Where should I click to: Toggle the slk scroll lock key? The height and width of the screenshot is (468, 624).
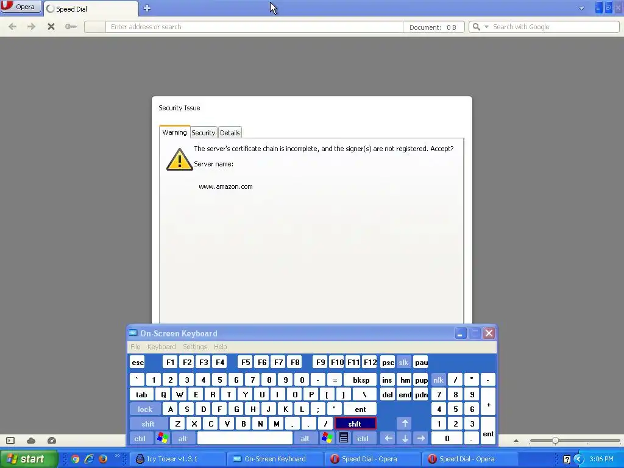[403, 362]
